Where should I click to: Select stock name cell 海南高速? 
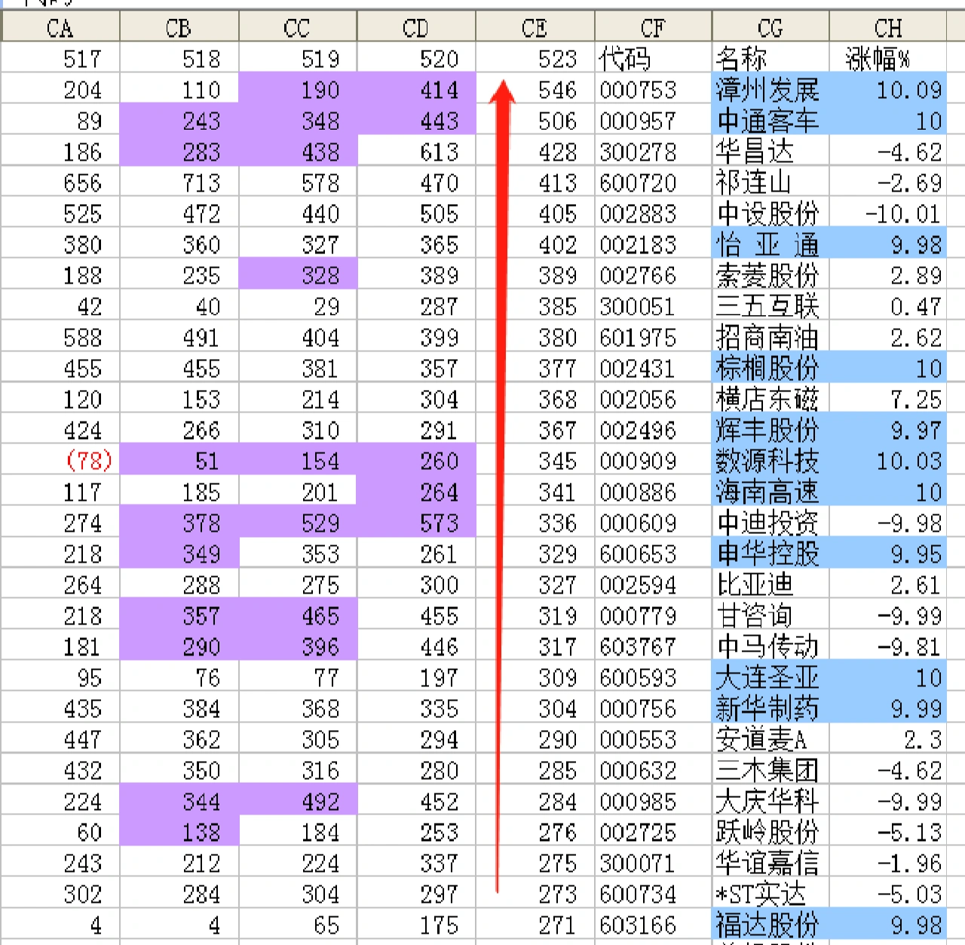point(770,492)
